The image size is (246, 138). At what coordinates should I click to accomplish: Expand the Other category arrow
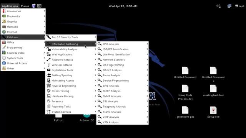click(45, 68)
